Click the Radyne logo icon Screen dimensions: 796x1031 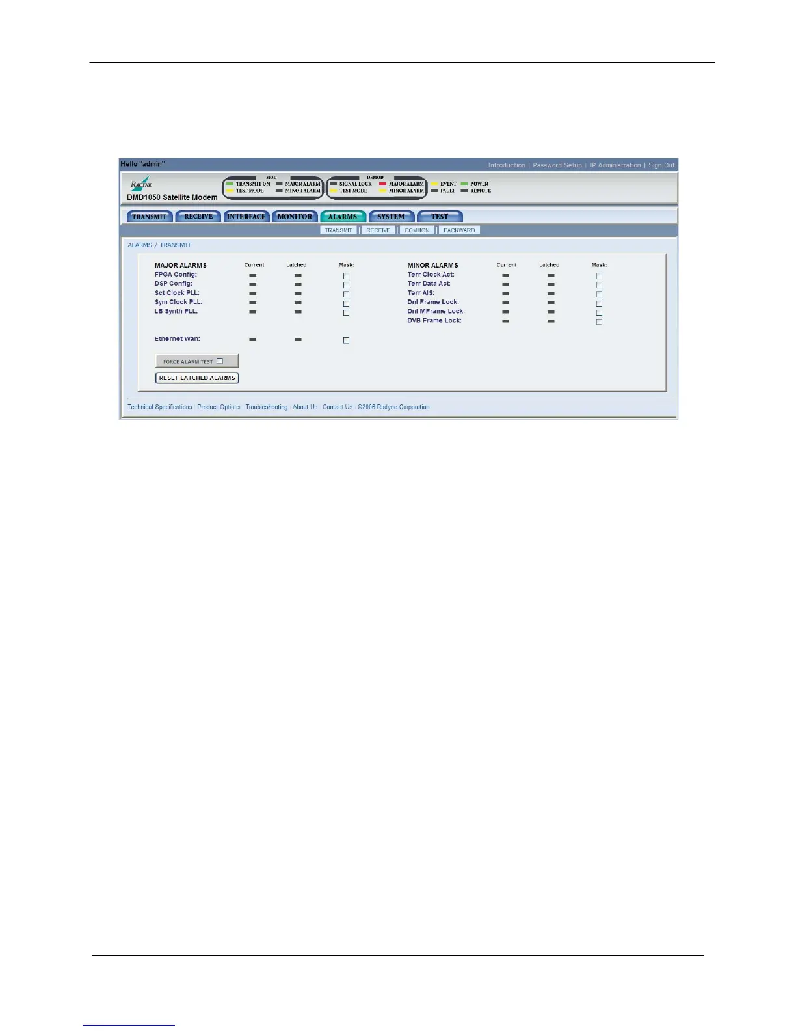pyautogui.click(x=141, y=183)
